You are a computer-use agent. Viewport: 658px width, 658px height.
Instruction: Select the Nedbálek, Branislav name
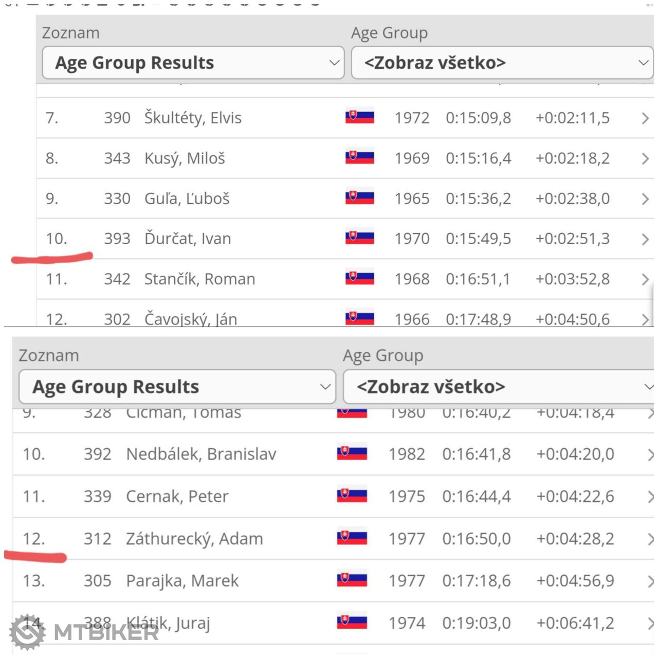[201, 454]
